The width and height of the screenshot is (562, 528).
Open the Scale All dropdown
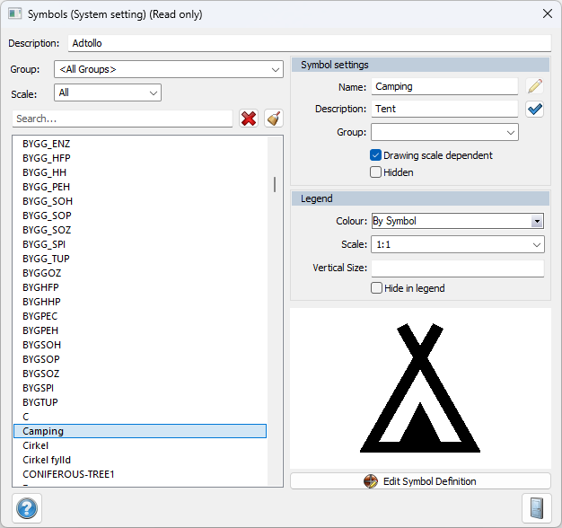tap(107, 92)
